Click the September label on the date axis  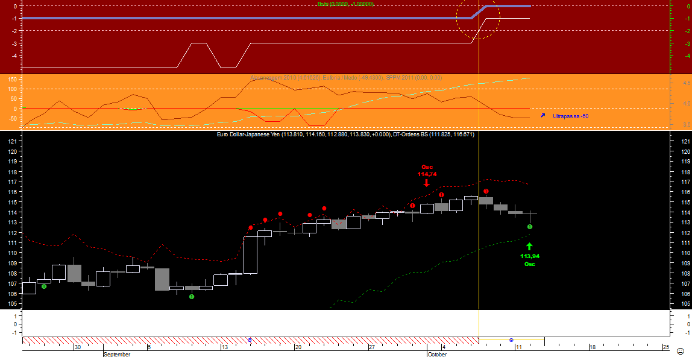117,354
